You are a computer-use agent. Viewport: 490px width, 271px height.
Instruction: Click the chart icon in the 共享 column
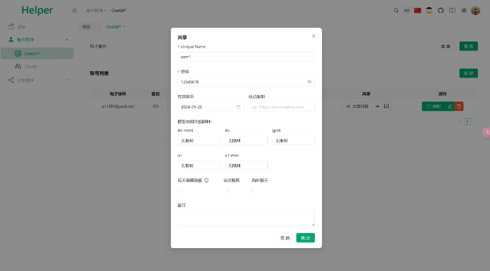pos(386,106)
